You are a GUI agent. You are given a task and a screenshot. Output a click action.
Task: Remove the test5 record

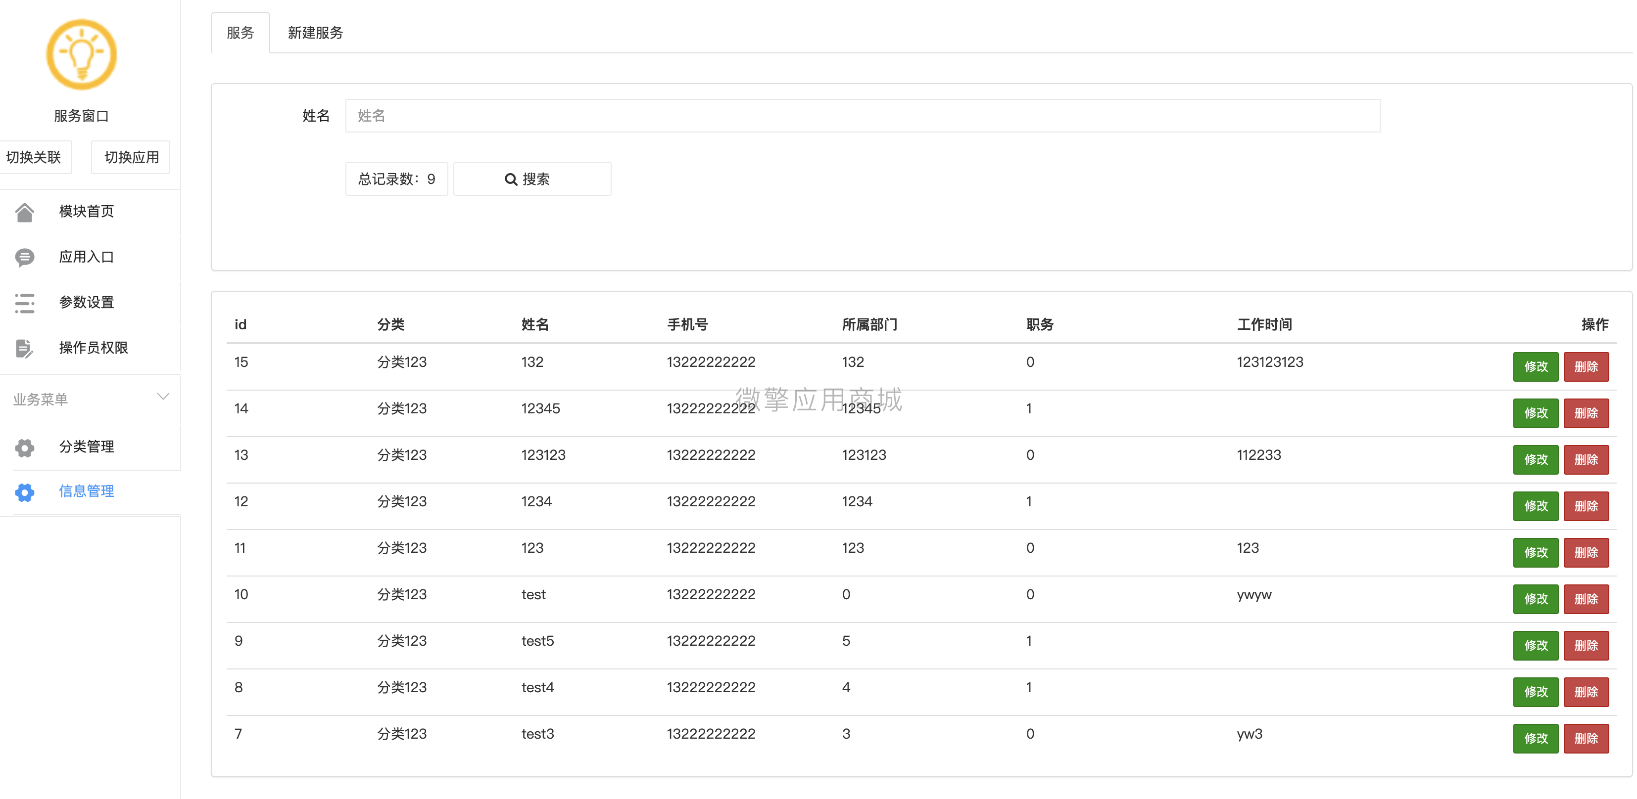click(1586, 645)
